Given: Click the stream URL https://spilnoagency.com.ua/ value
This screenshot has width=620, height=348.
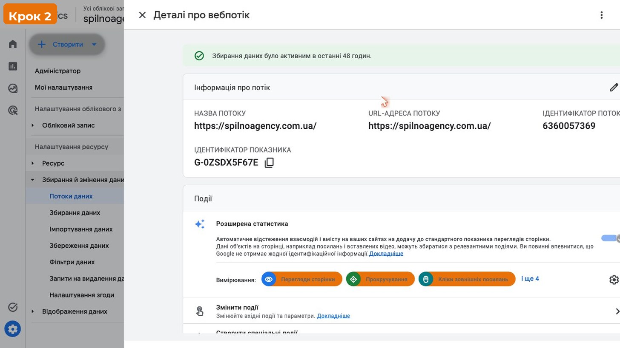Looking at the screenshot, I should click(x=429, y=126).
